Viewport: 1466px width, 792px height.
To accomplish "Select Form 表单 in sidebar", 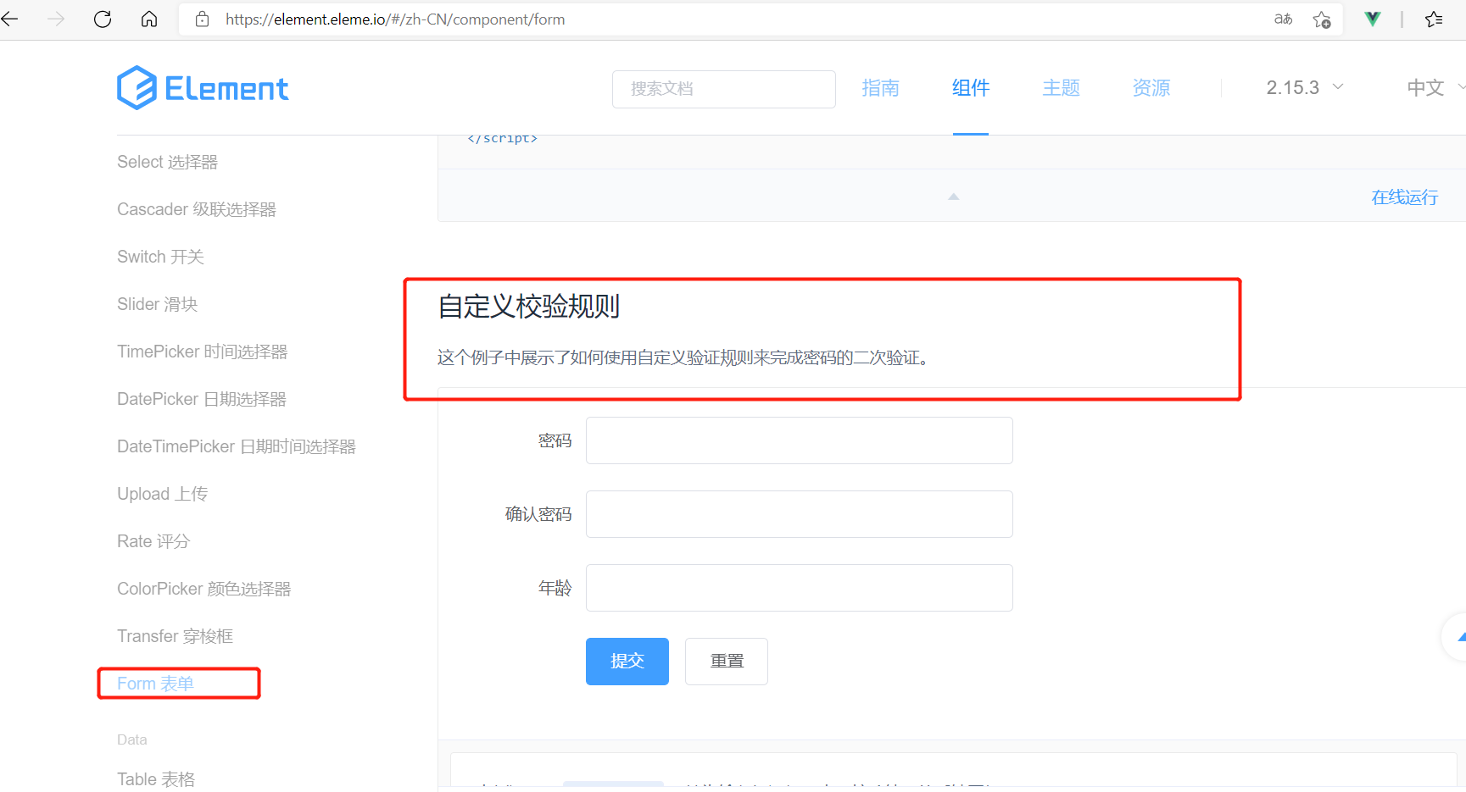I will (x=155, y=684).
